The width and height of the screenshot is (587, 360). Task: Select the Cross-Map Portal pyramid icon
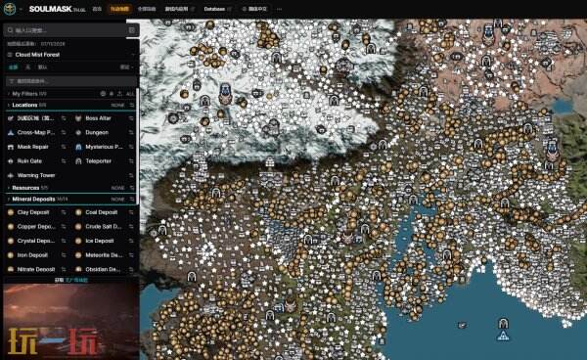(x=11, y=132)
